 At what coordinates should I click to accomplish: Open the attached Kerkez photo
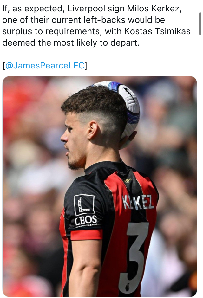tap(100, 186)
